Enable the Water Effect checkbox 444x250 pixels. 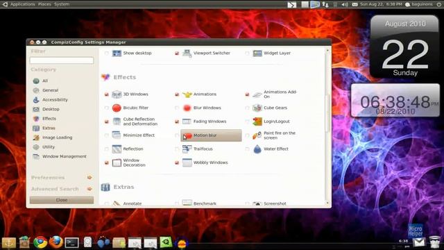(x=247, y=149)
